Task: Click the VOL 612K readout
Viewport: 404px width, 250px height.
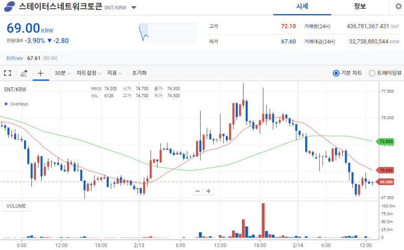Action: click(102, 96)
